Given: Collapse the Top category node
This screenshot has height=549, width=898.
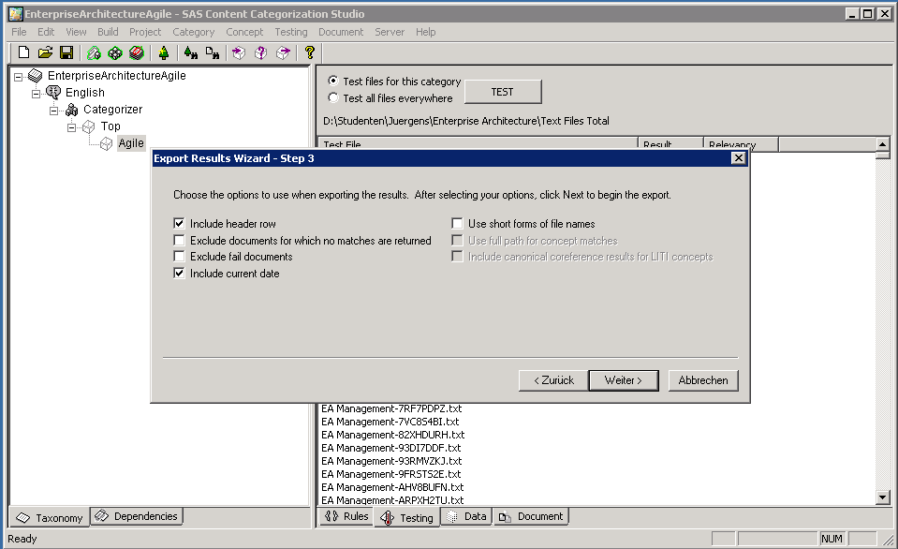Looking at the screenshot, I should (x=71, y=127).
